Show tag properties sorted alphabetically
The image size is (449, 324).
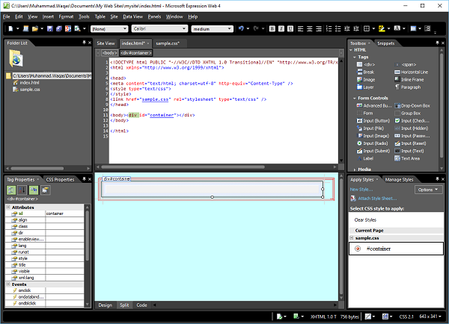(x=22, y=191)
